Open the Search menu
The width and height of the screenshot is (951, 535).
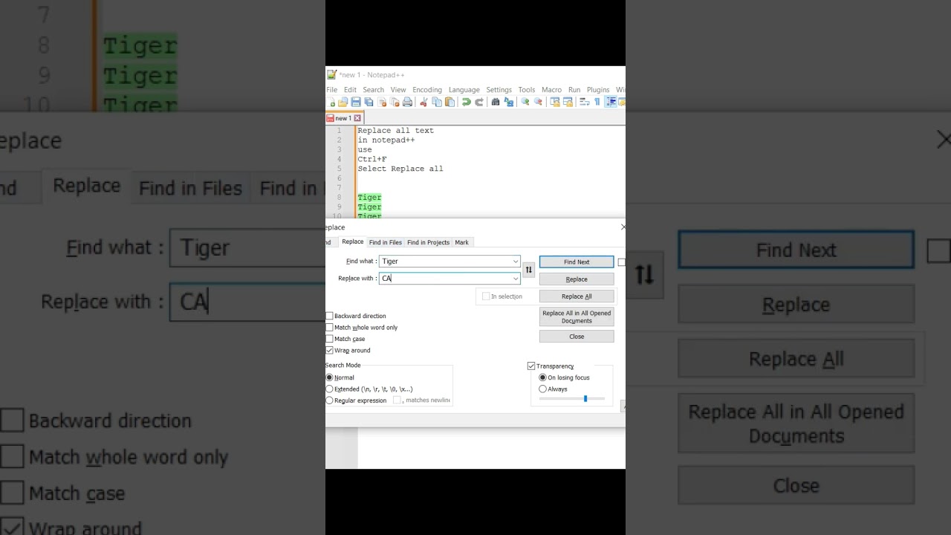[373, 90]
